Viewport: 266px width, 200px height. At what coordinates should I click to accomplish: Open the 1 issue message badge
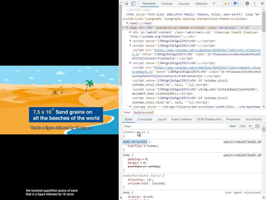pos(236,4)
